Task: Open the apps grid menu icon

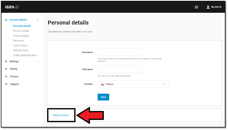Action: [x=197, y=7]
